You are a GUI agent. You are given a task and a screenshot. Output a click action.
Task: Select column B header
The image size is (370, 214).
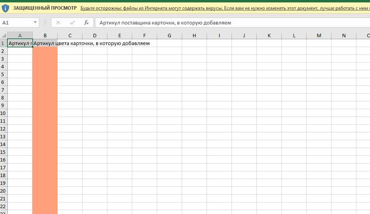click(45, 36)
